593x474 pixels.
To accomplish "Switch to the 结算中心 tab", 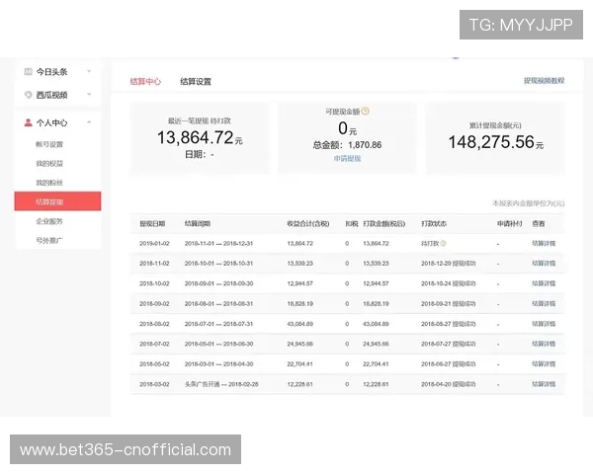I will [145, 81].
